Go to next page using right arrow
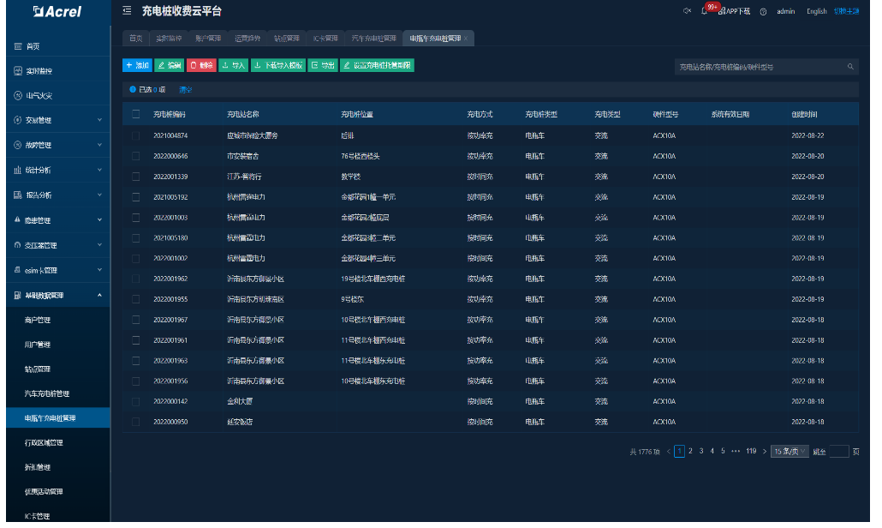 765,451
